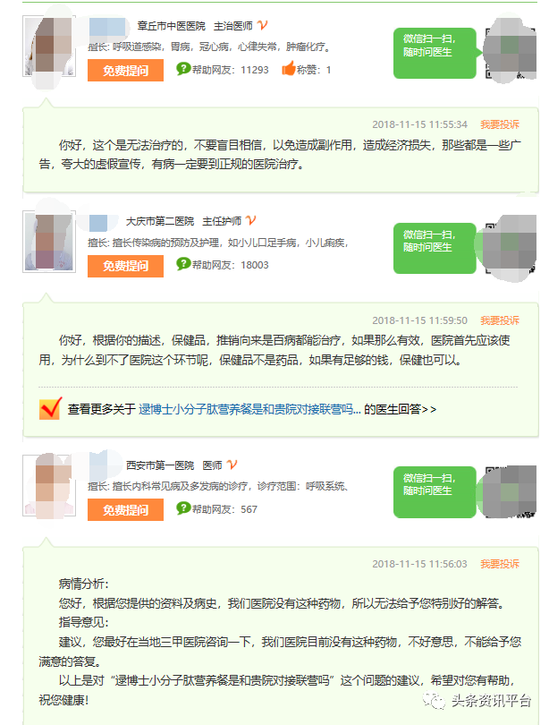Click 章丘市中医医院 hospital name link
This screenshot has height=725, width=549.
pyautogui.click(x=172, y=26)
